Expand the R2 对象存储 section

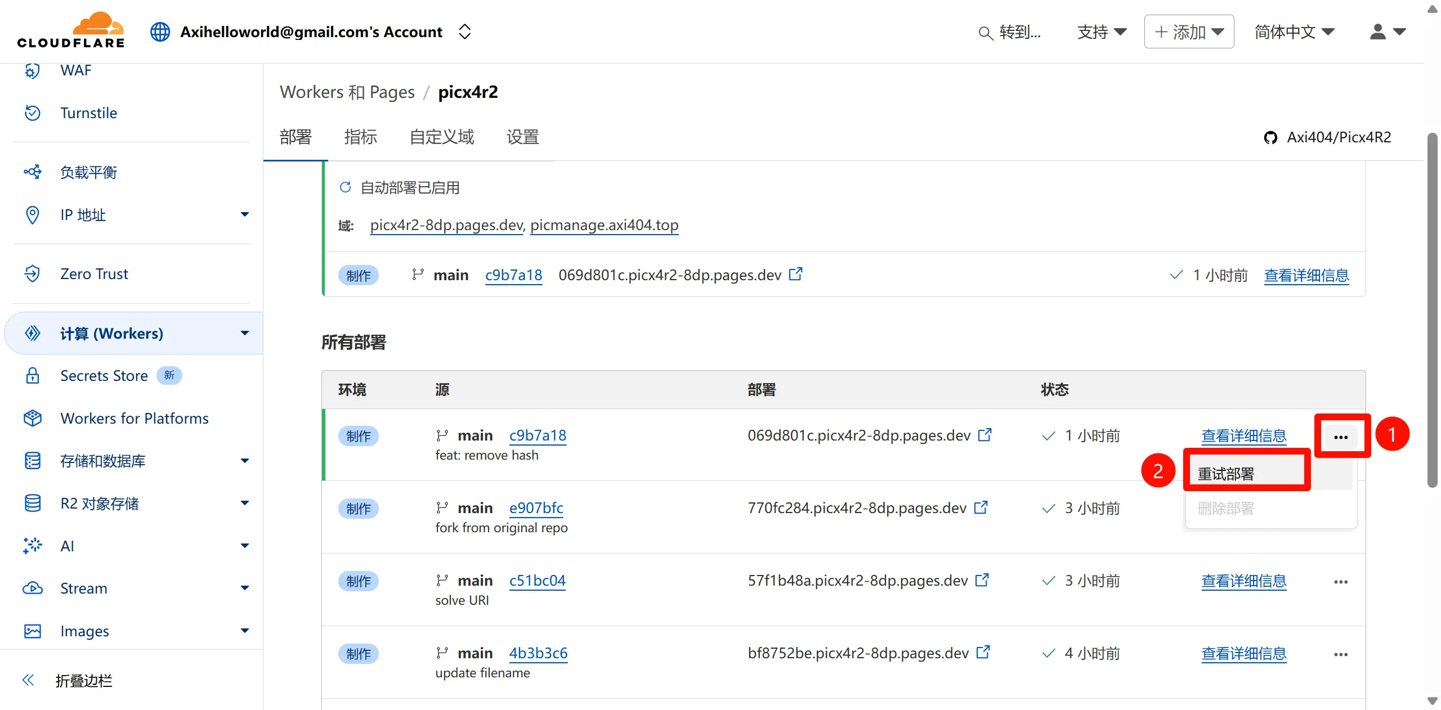click(x=245, y=503)
